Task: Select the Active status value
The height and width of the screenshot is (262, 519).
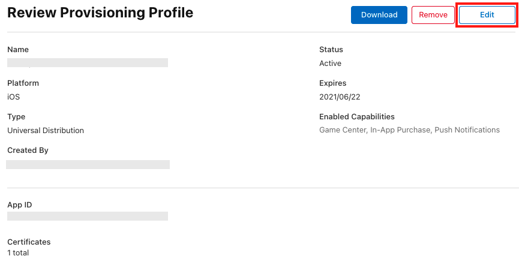Action: 330,63
